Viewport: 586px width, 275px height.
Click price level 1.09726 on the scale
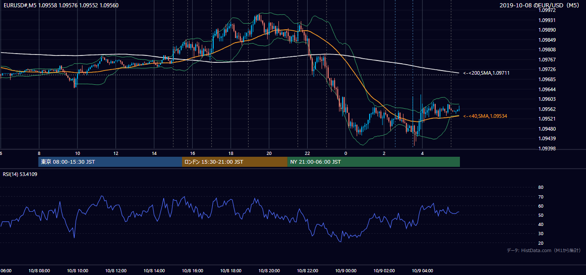coord(547,69)
